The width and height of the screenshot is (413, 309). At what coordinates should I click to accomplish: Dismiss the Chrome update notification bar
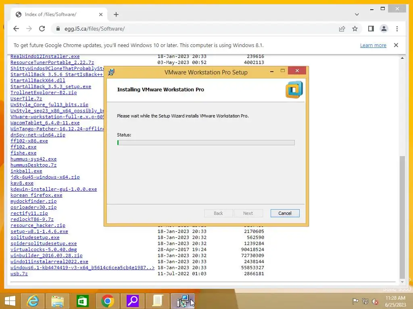pyautogui.click(x=396, y=45)
